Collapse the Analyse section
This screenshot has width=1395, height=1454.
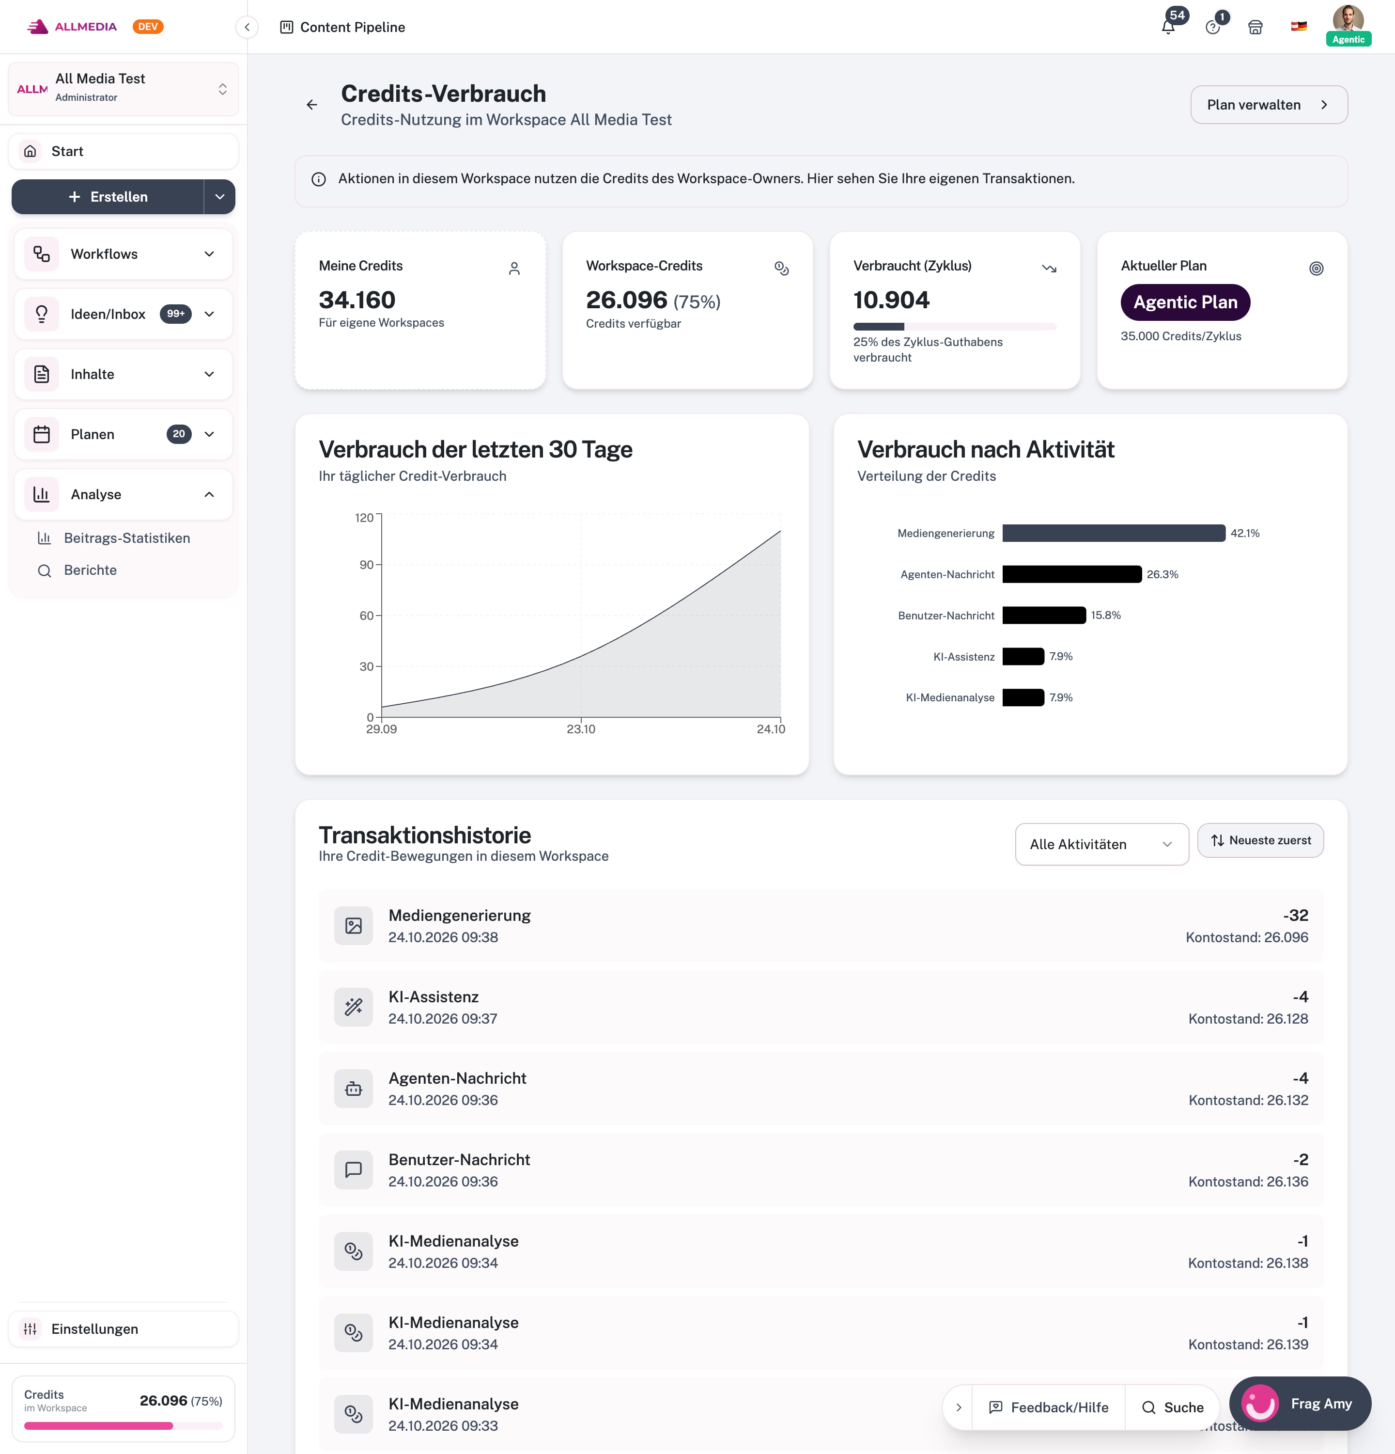click(123, 495)
